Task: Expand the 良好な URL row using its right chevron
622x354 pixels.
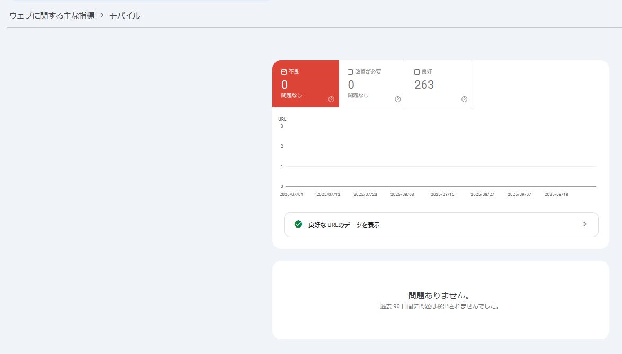Action: (584, 224)
